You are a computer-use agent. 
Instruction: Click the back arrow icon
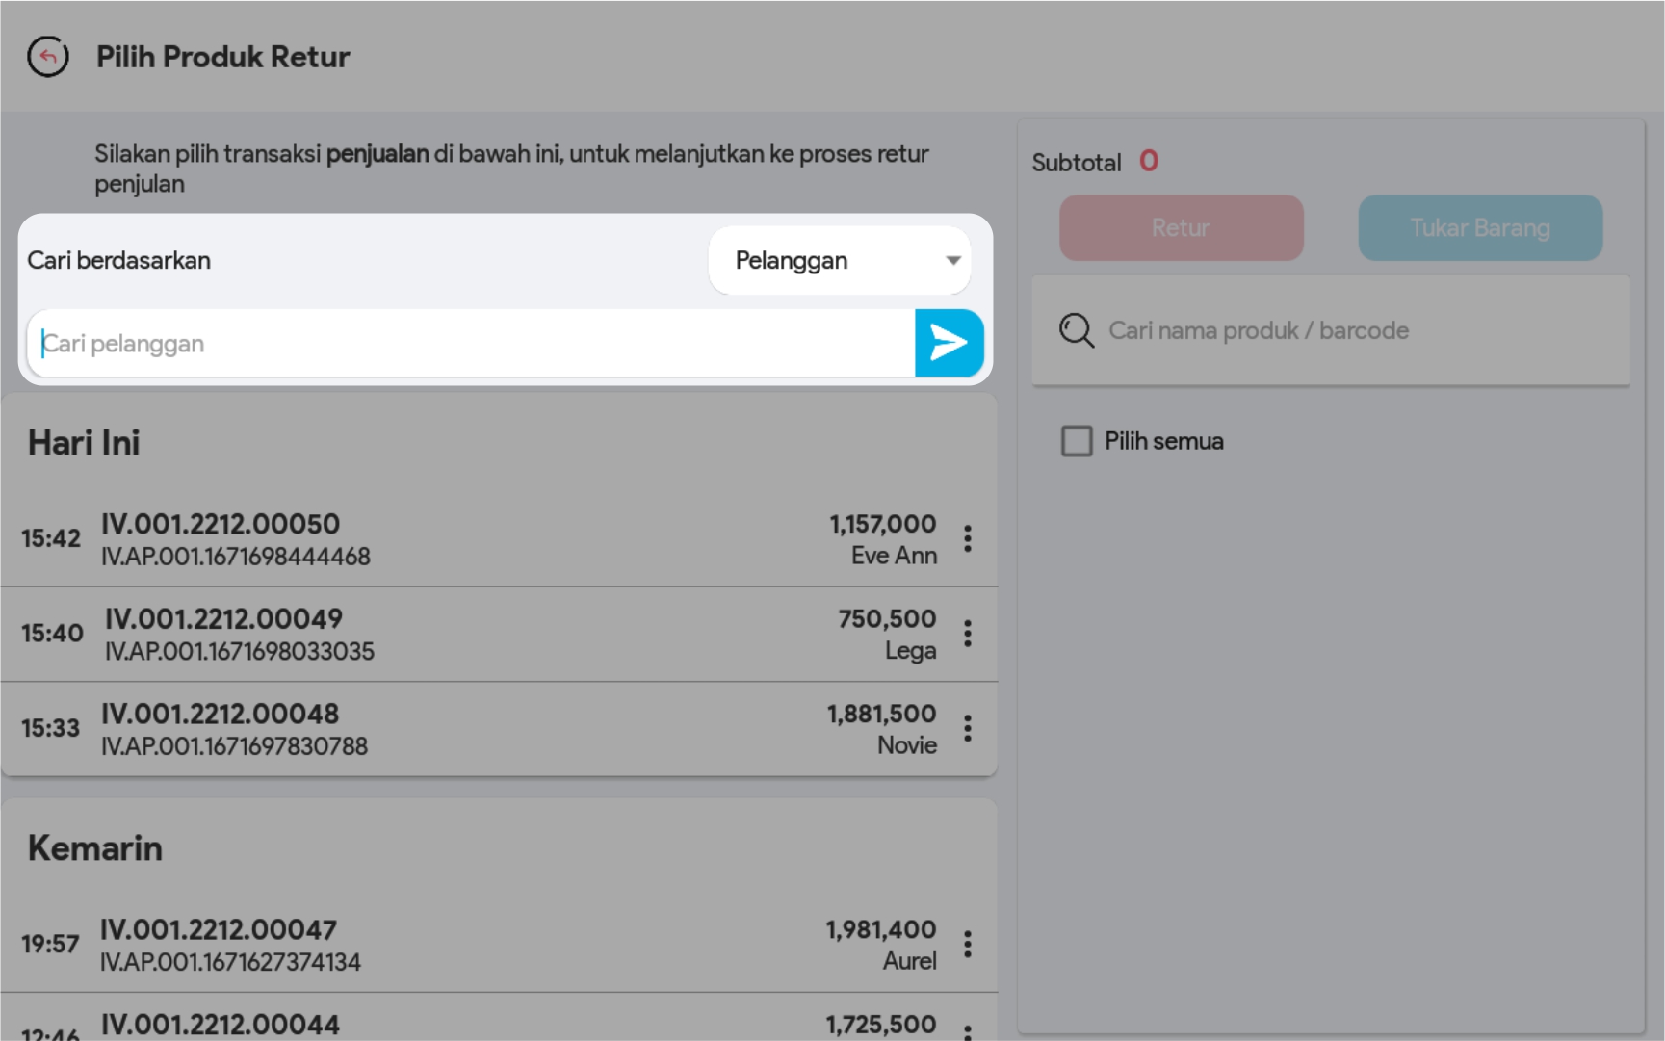48,57
